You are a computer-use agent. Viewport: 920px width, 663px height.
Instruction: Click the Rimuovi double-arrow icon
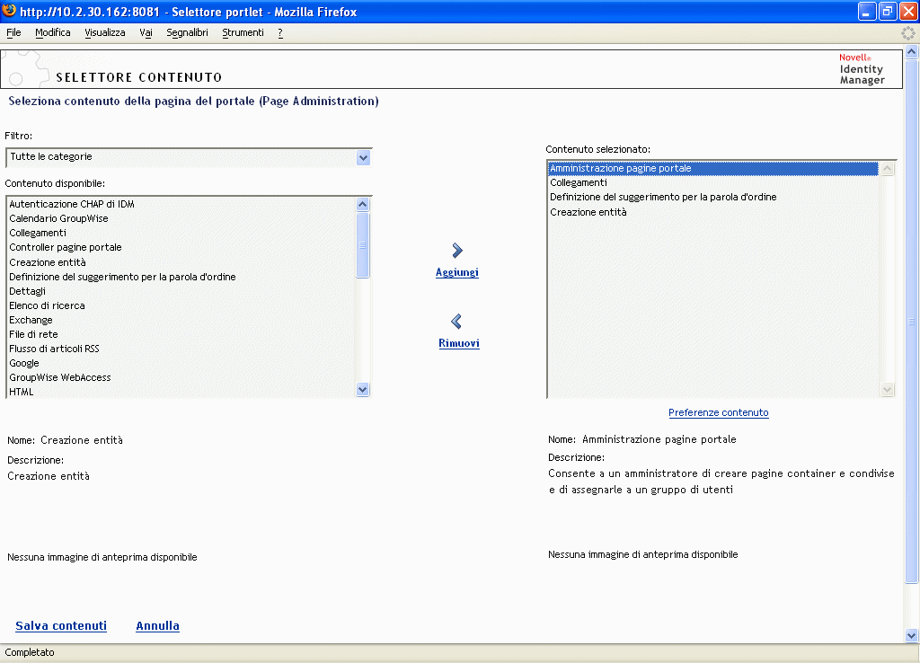click(x=456, y=322)
